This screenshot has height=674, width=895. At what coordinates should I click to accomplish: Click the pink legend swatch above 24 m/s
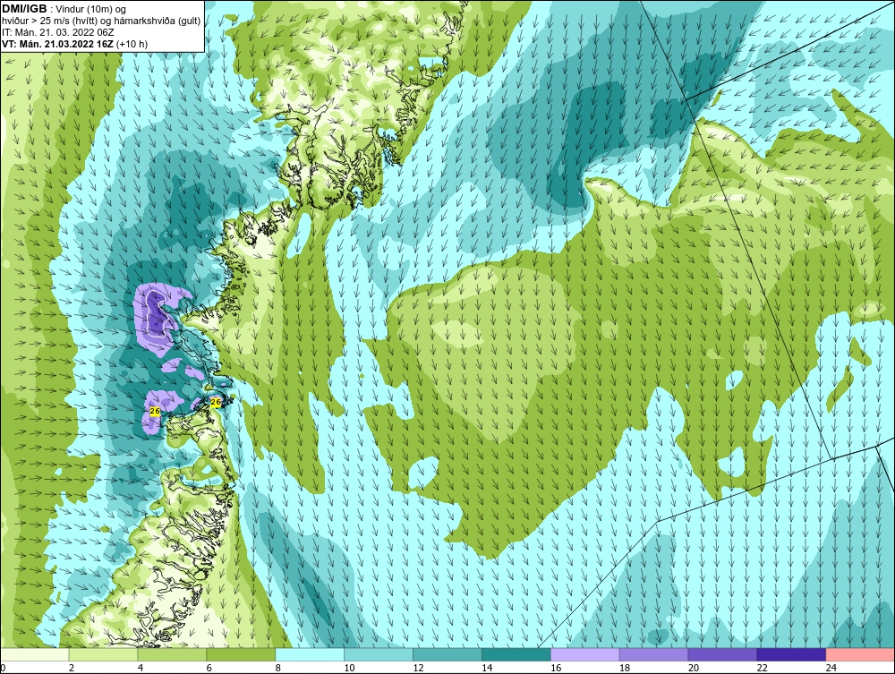[x=860, y=654]
